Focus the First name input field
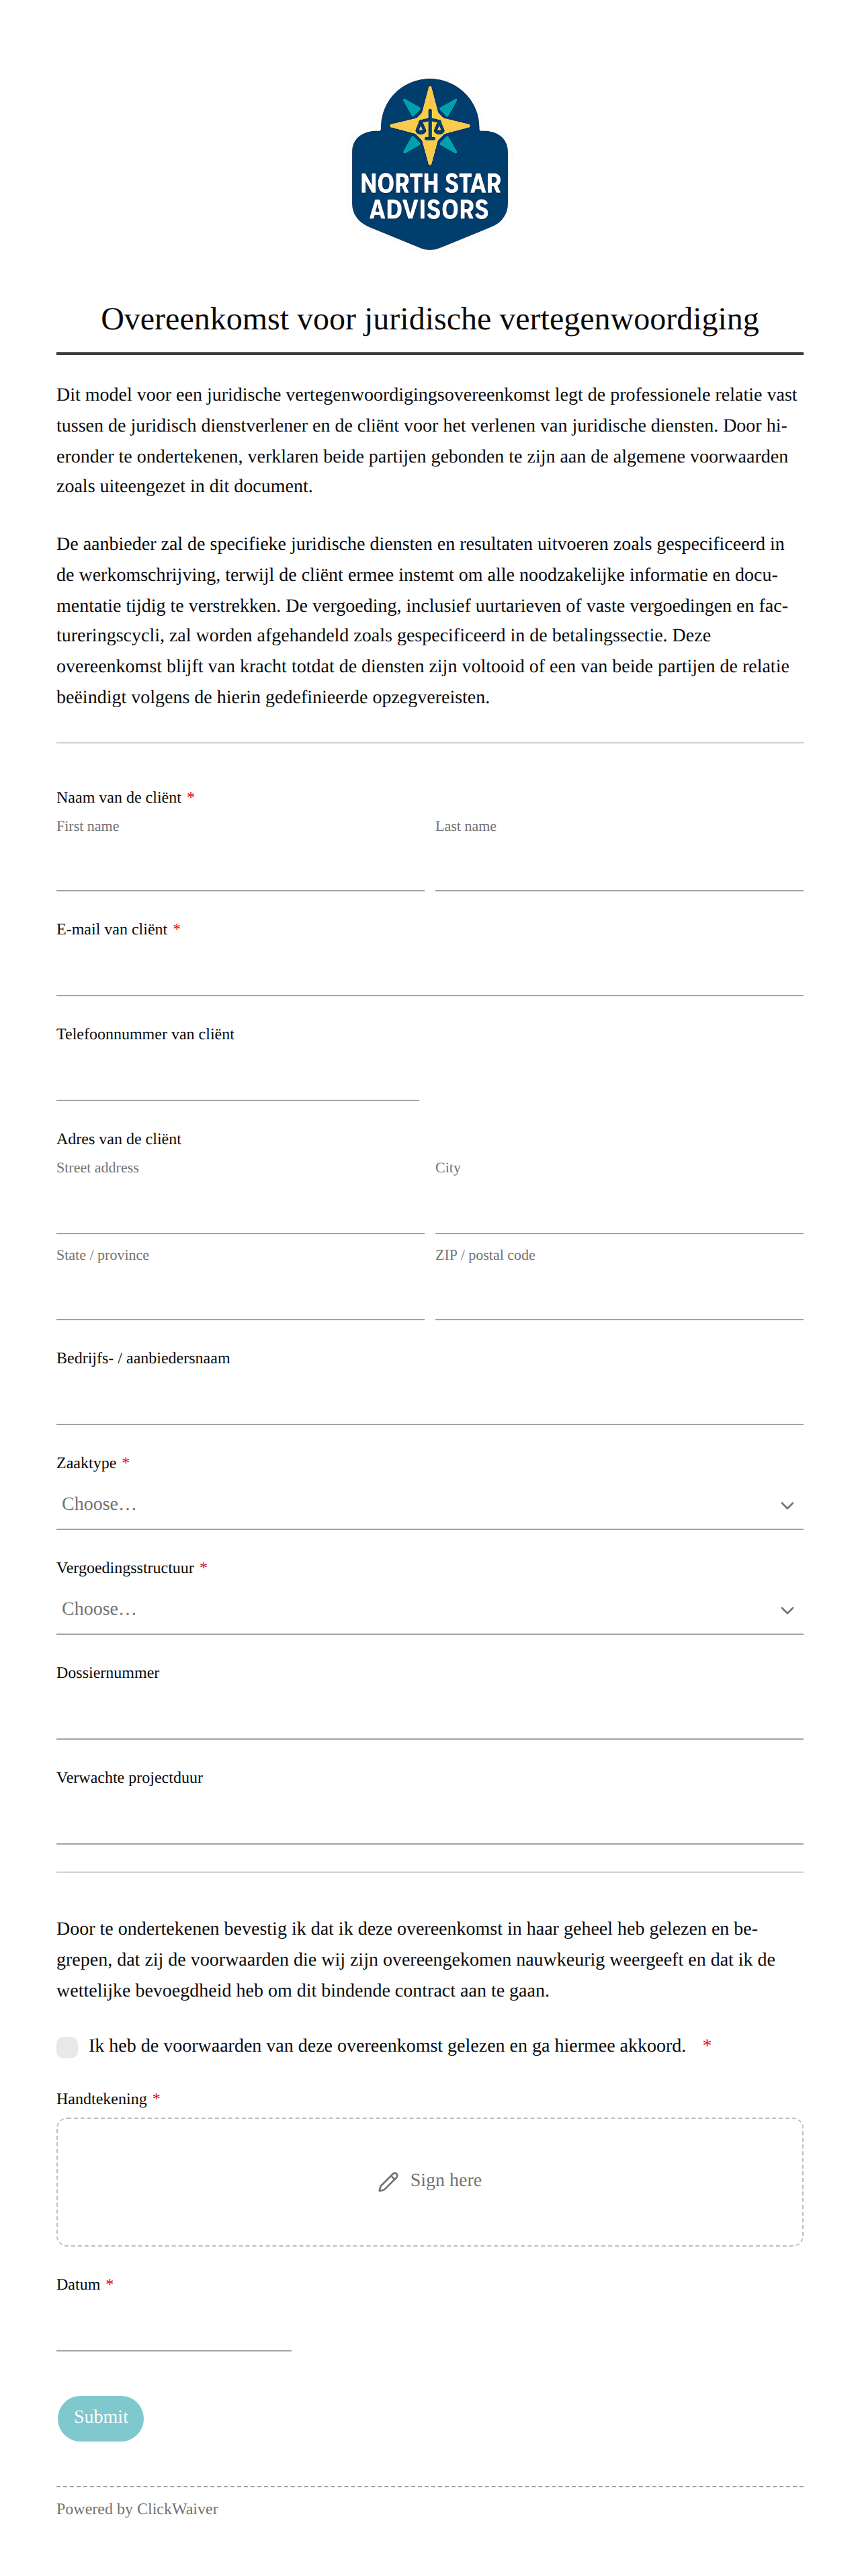The width and height of the screenshot is (860, 2576). (240, 867)
